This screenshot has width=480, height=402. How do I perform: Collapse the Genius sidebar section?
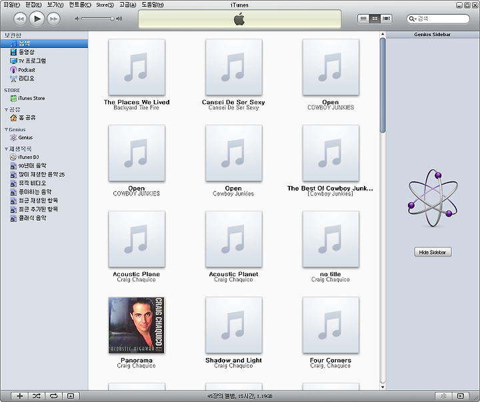(6, 129)
